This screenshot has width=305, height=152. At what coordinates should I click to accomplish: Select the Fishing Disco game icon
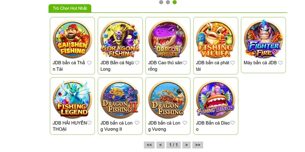[x=215, y=99]
